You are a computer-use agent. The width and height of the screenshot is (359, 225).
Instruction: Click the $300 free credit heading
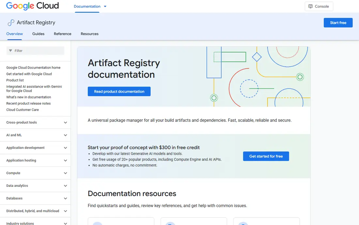[144, 147]
